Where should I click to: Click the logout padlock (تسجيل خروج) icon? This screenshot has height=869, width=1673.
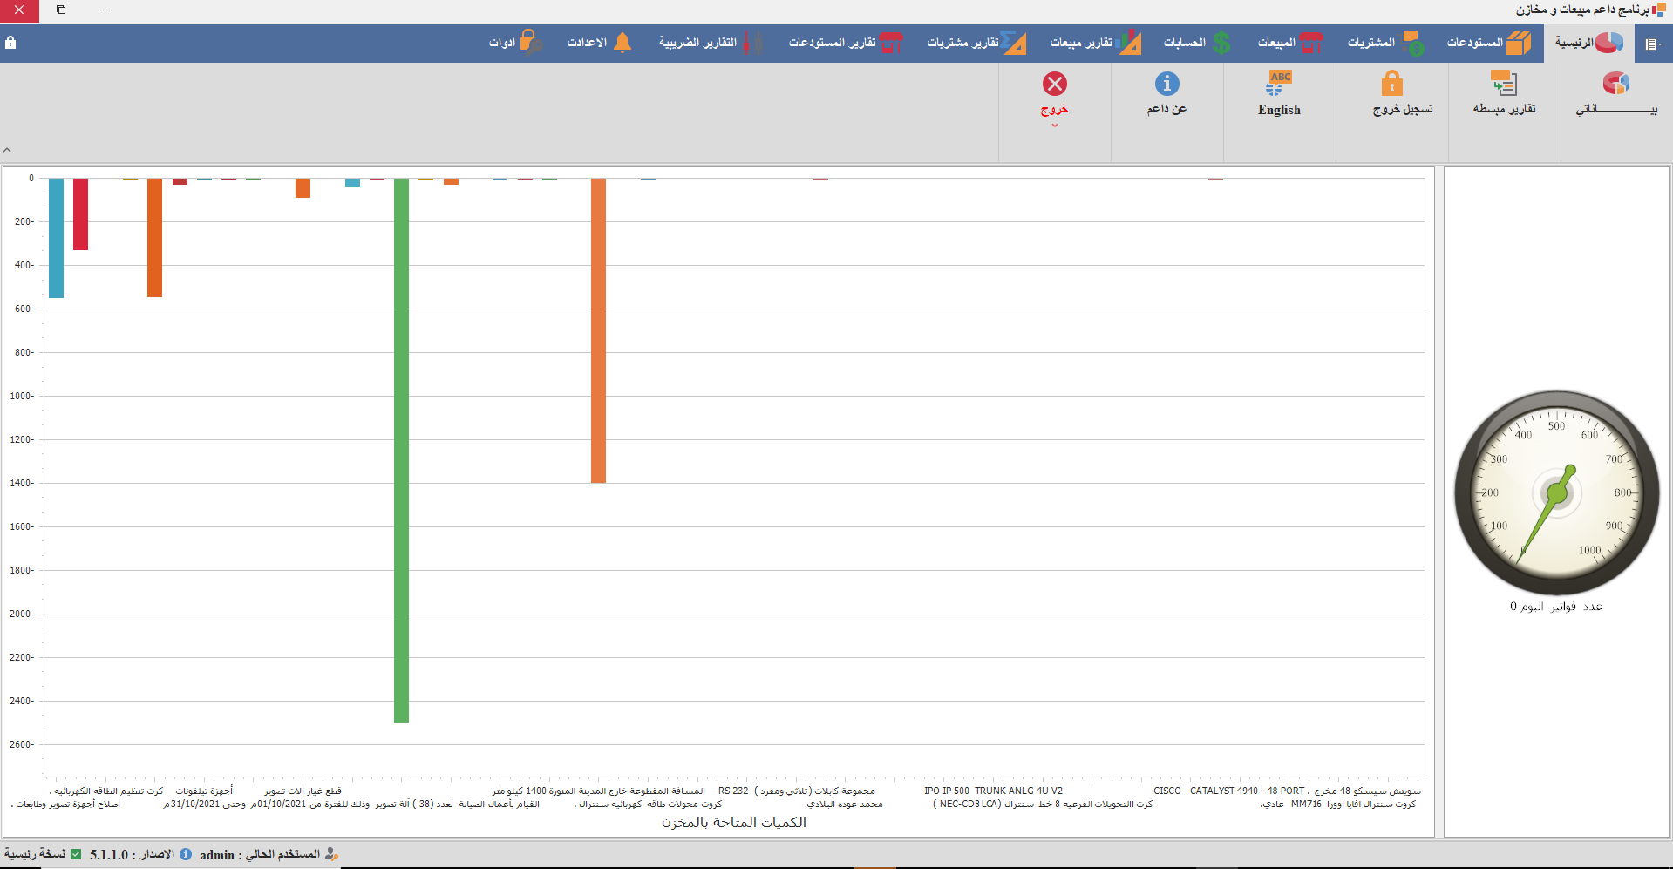(x=1391, y=84)
